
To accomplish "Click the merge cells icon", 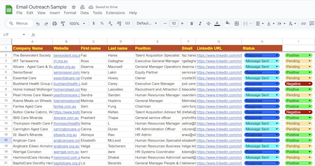I will pos(246,24).
